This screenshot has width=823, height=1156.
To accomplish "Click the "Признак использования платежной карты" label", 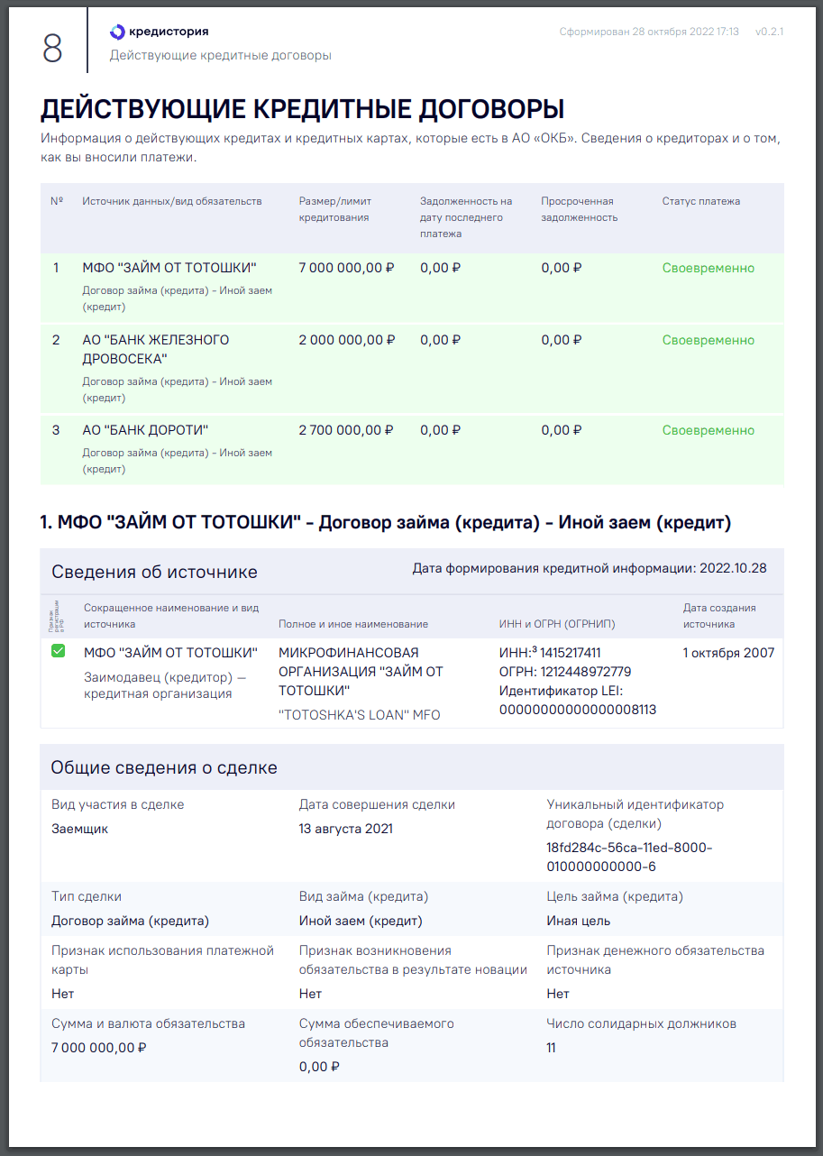I will (x=162, y=960).
